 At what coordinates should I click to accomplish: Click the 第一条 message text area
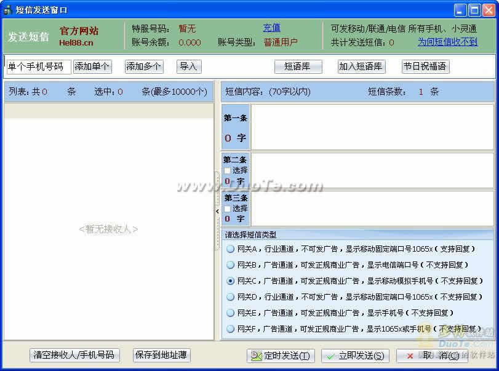pyautogui.click(x=372, y=127)
